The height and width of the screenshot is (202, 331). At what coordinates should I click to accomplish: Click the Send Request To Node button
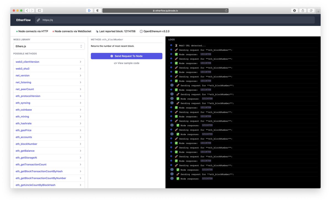126,56
